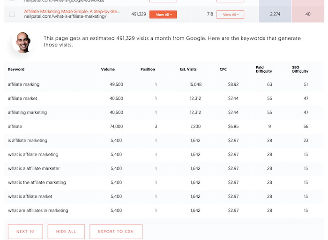This screenshot has height=240, width=328.
Task: Click the Est. Visits column header
Action: pos(188,69)
